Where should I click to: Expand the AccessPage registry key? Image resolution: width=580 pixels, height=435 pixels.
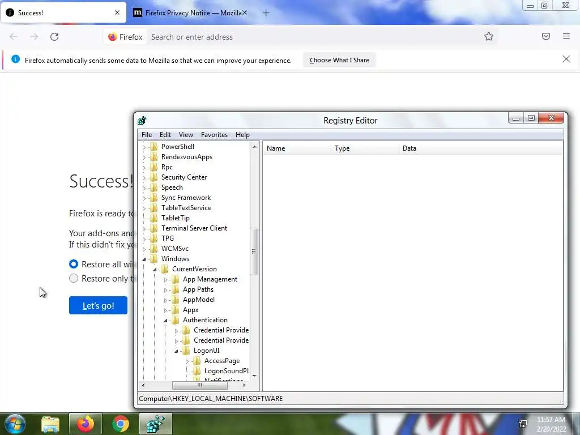[x=187, y=361]
